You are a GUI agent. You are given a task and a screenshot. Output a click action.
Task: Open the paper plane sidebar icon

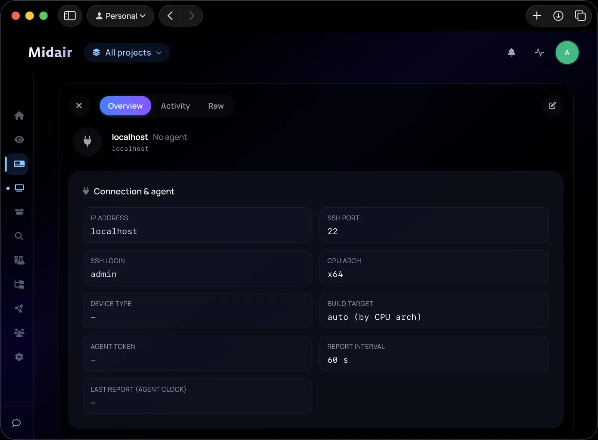pyautogui.click(x=19, y=309)
